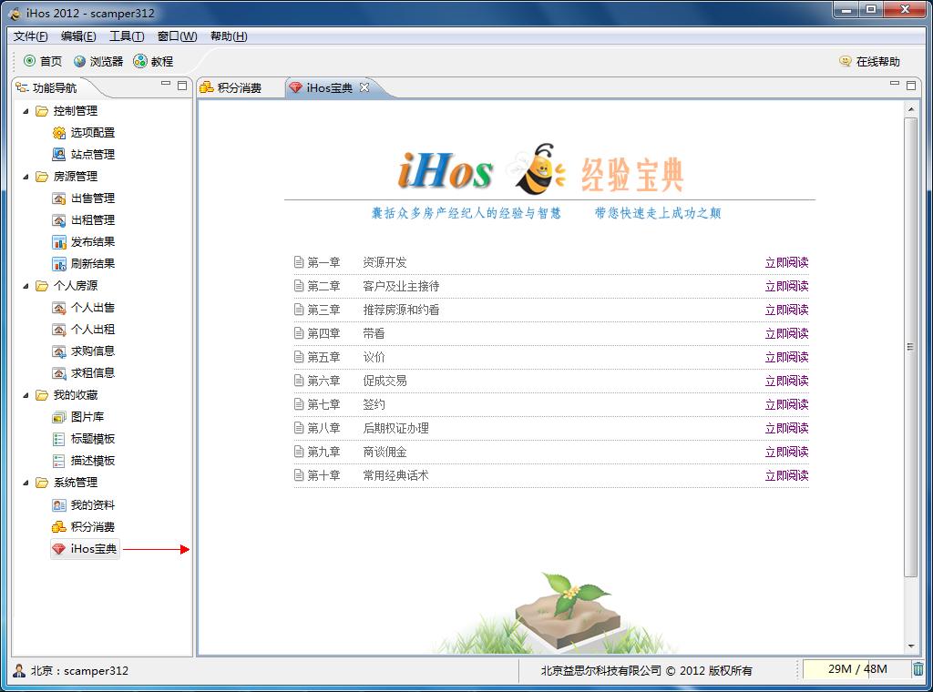Click the 描述模板 template icon

click(59, 461)
